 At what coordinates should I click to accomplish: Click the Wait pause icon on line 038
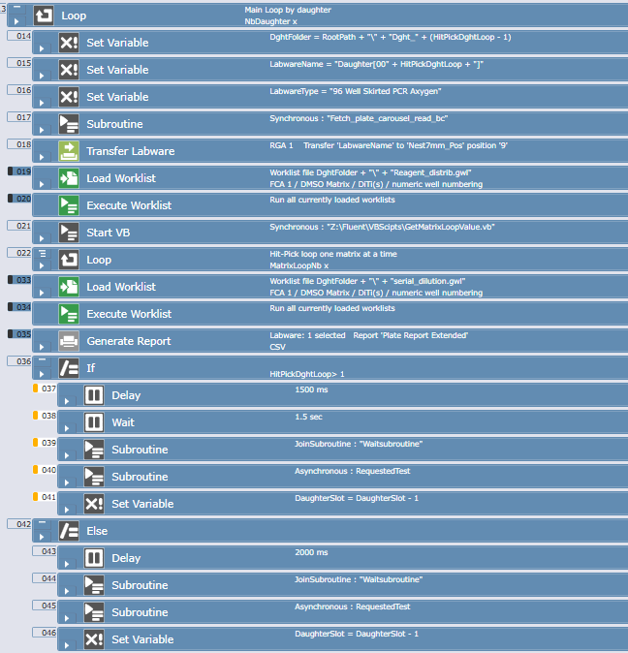94,422
